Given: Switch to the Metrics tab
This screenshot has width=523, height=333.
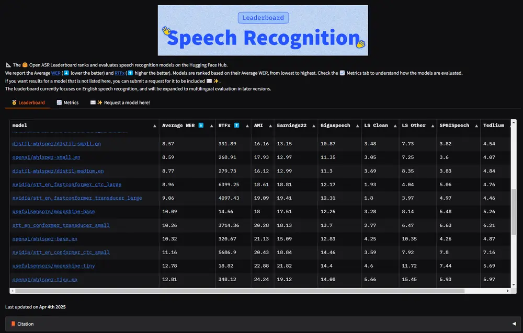Looking at the screenshot, I should tap(67, 102).
